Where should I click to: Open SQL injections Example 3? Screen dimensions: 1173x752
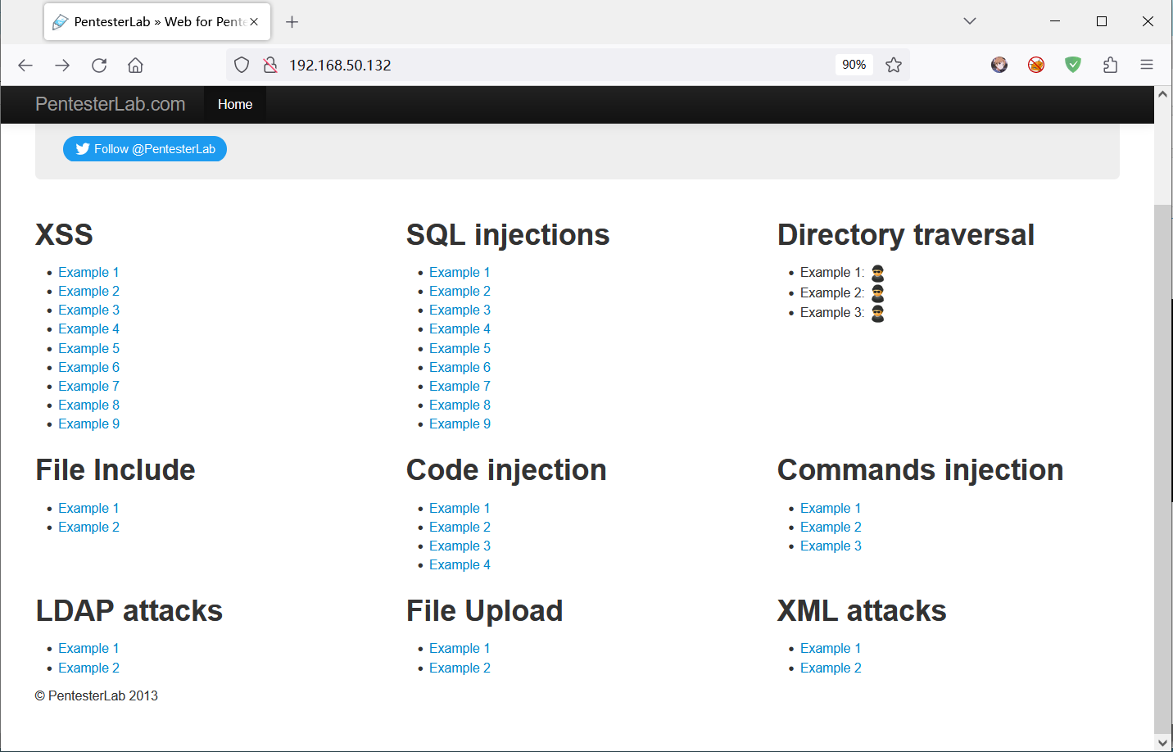(460, 310)
